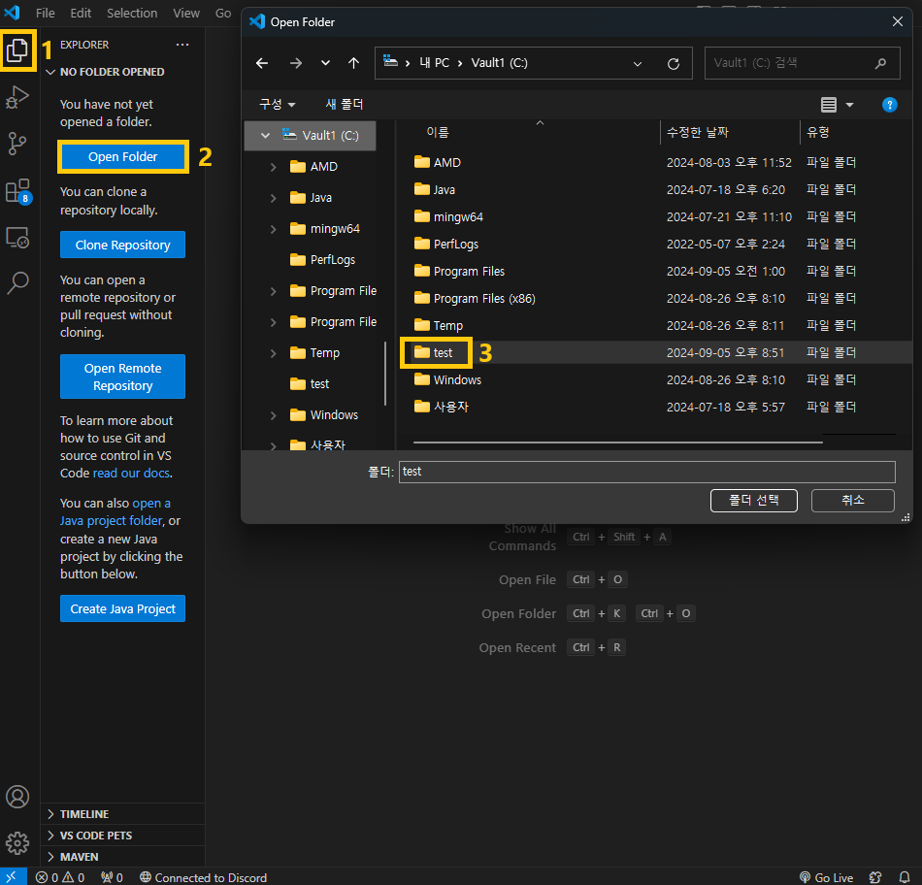Sort by the 이름 column header
This screenshot has width=922, height=885.
tap(438, 132)
